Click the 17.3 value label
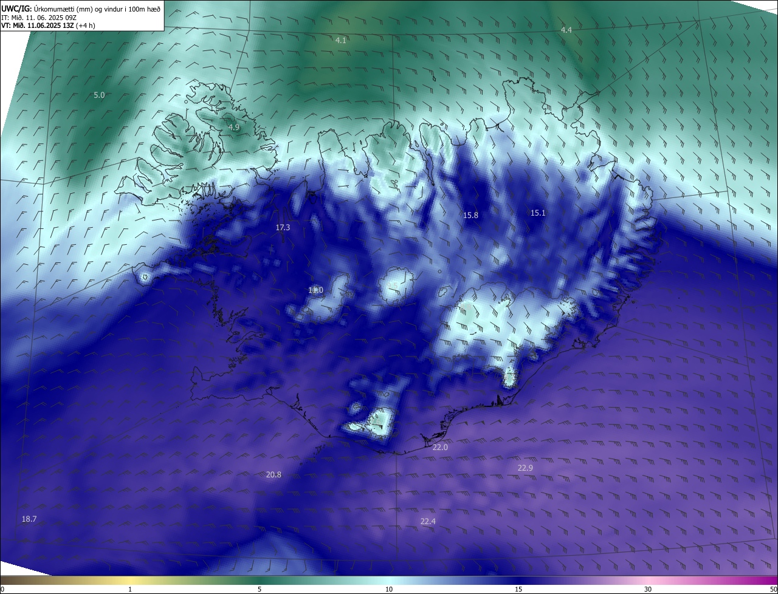The image size is (778, 594). (x=283, y=228)
